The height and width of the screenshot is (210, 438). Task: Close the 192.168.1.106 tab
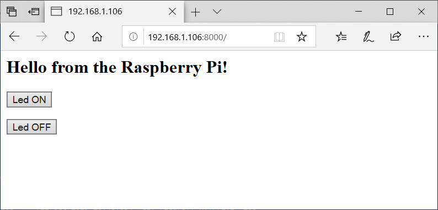tap(173, 12)
